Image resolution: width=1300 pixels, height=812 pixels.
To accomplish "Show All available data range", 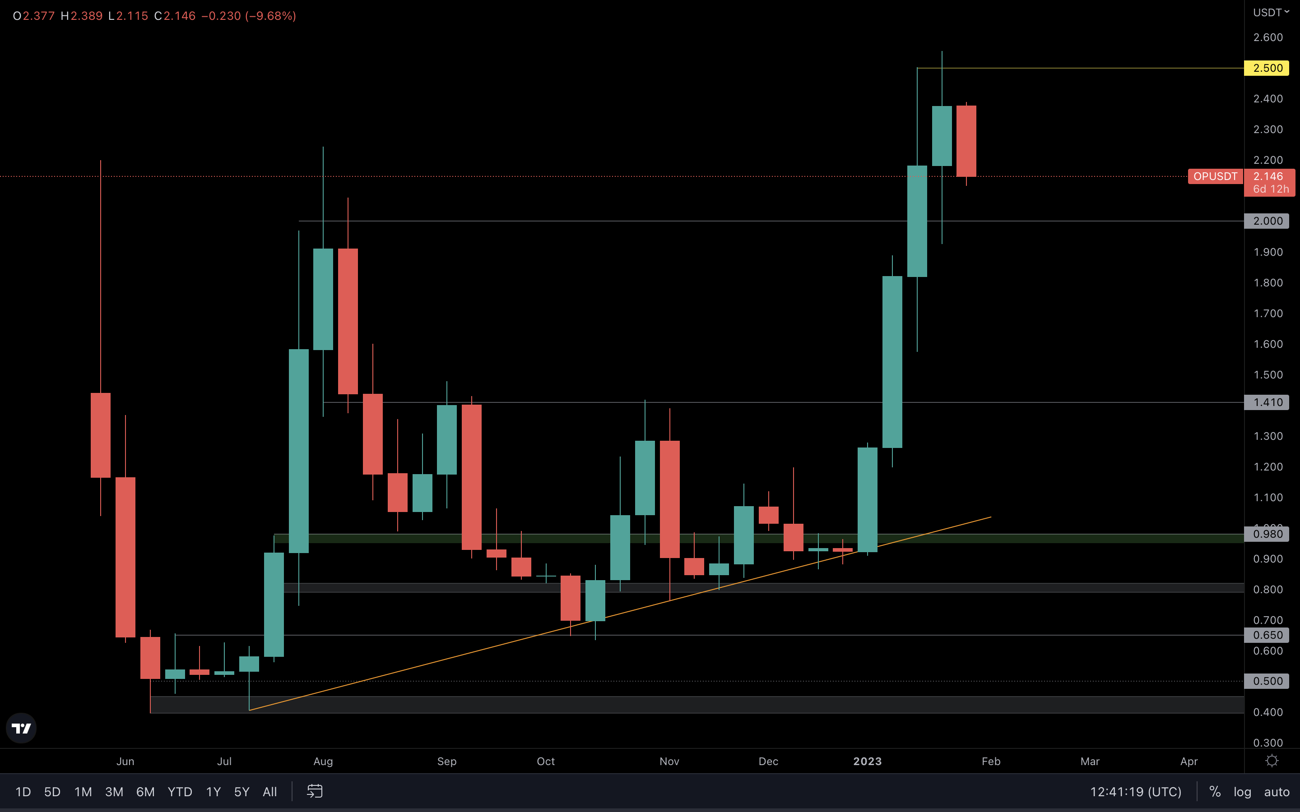I will click(269, 792).
